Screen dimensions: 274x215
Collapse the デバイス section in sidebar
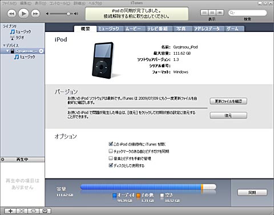click(x=4, y=46)
